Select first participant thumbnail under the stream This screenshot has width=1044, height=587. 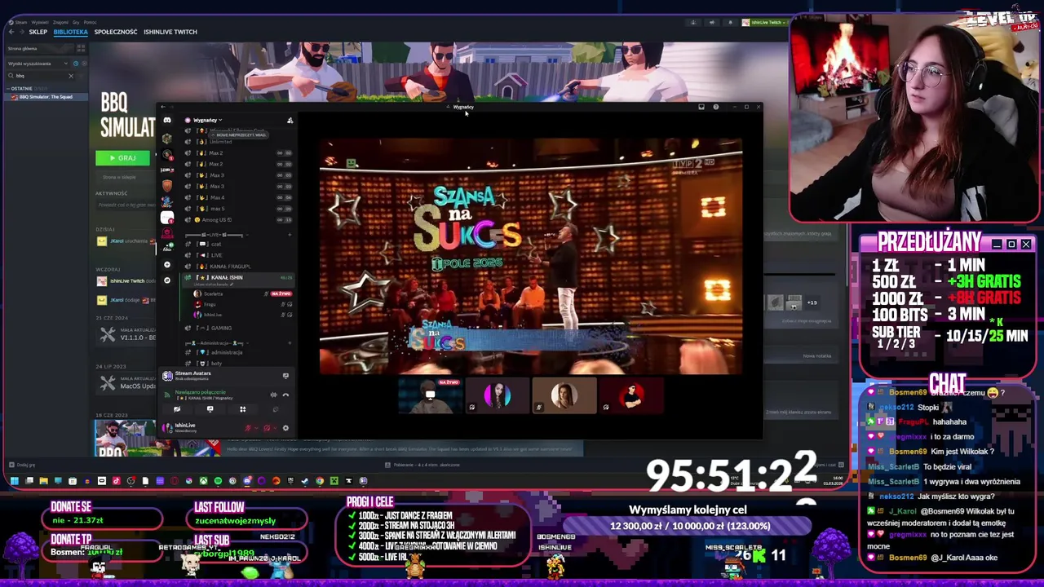click(431, 396)
